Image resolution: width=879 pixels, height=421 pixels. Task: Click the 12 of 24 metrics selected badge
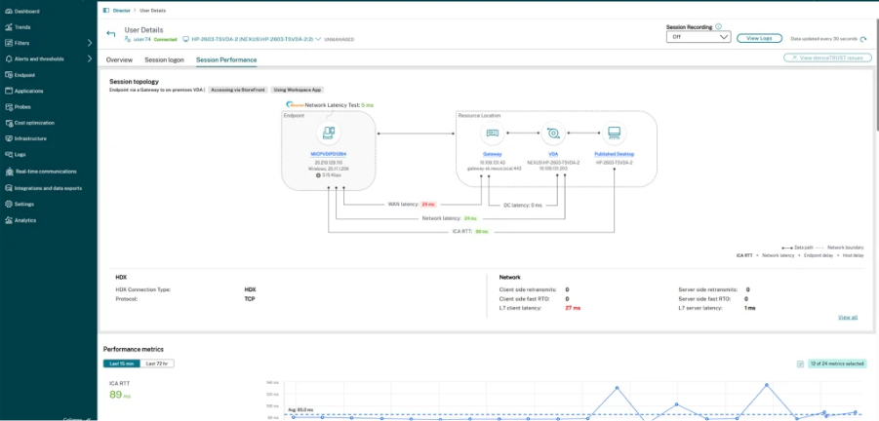click(x=837, y=364)
